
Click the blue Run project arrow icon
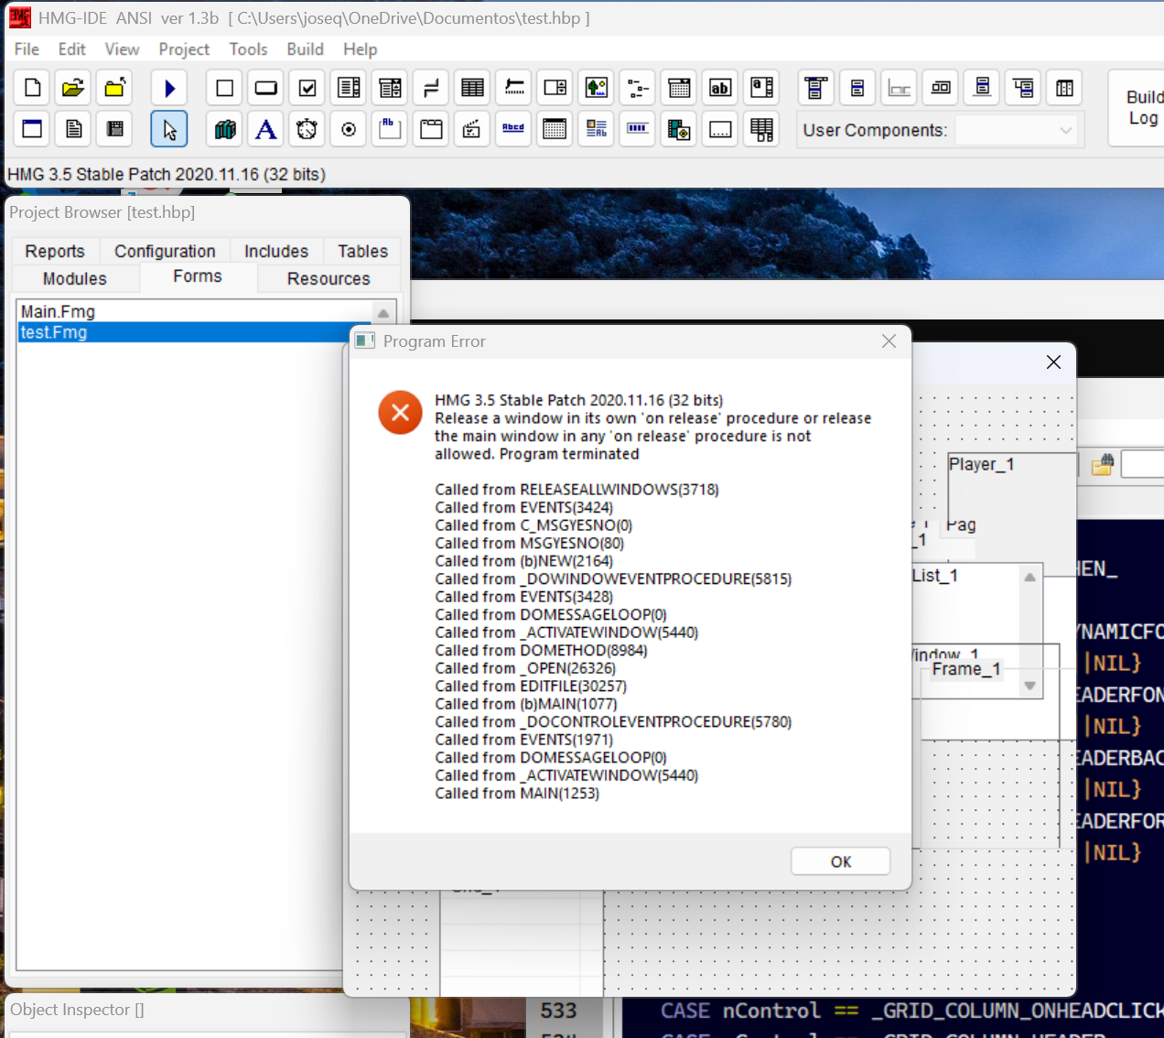pyautogui.click(x=169, y=88)
